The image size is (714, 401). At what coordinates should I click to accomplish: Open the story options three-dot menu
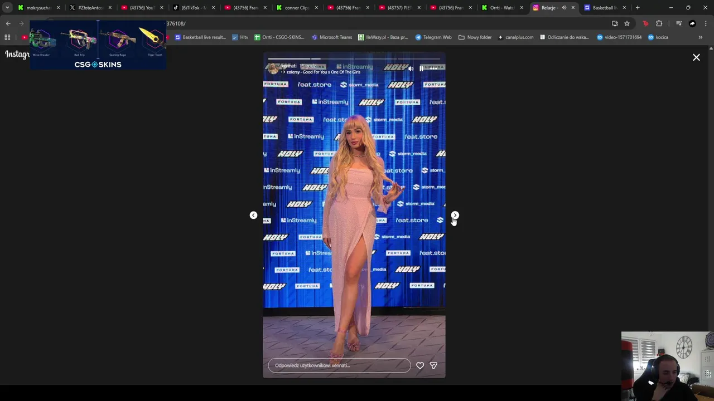tap(435, 69)
